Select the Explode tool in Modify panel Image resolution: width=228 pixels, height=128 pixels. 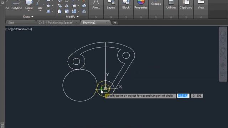[x=84, y=6]
